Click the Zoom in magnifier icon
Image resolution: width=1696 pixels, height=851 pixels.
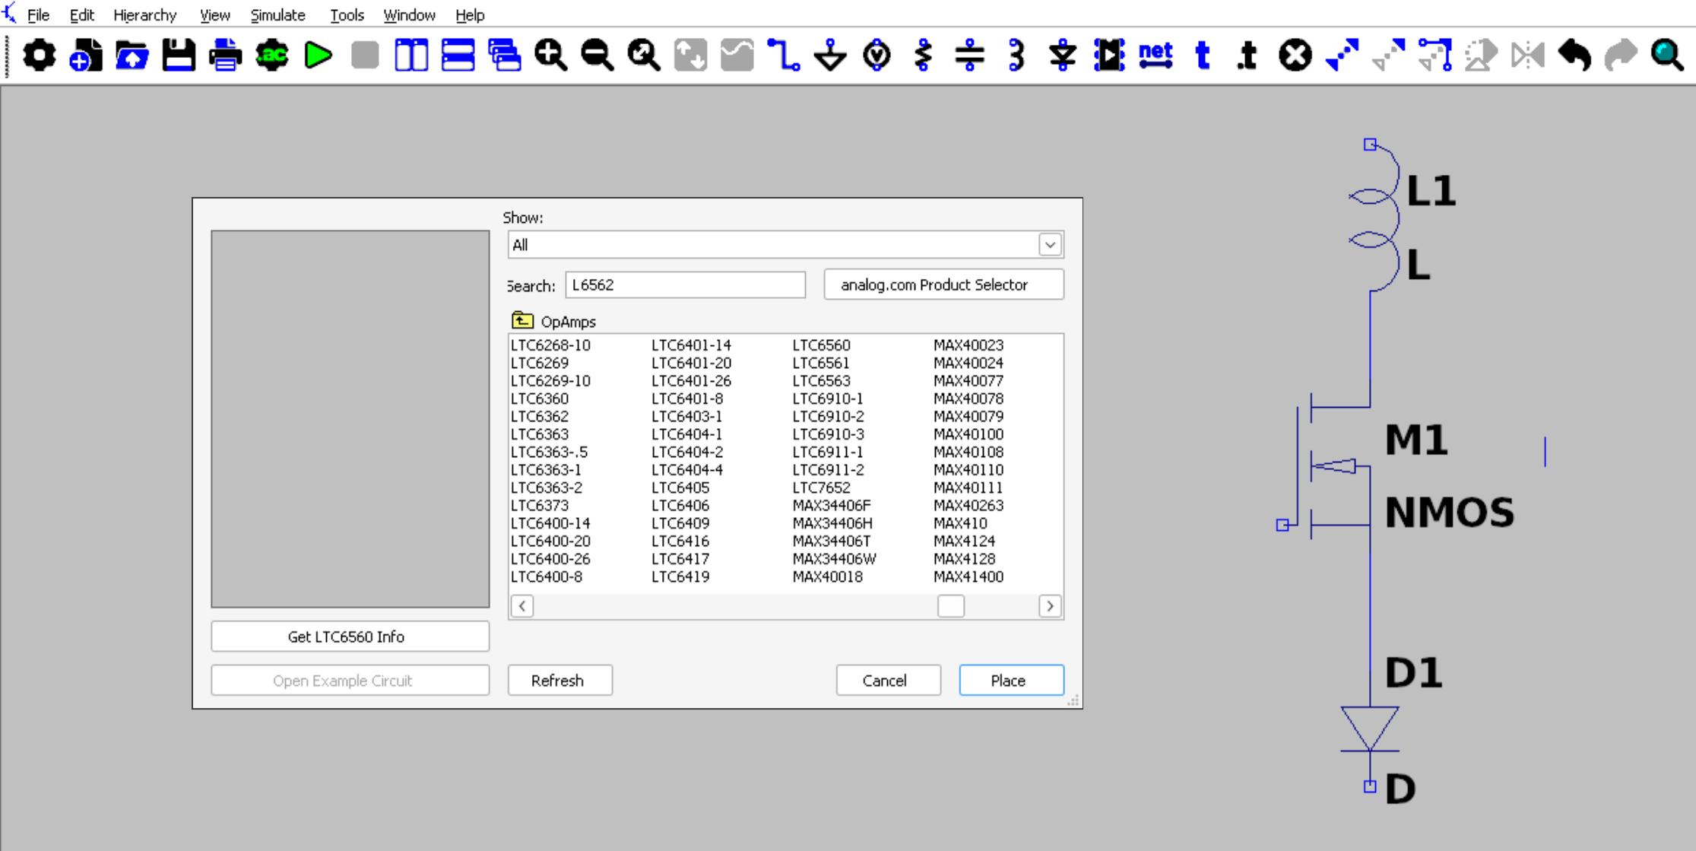(x=550, y=56)
